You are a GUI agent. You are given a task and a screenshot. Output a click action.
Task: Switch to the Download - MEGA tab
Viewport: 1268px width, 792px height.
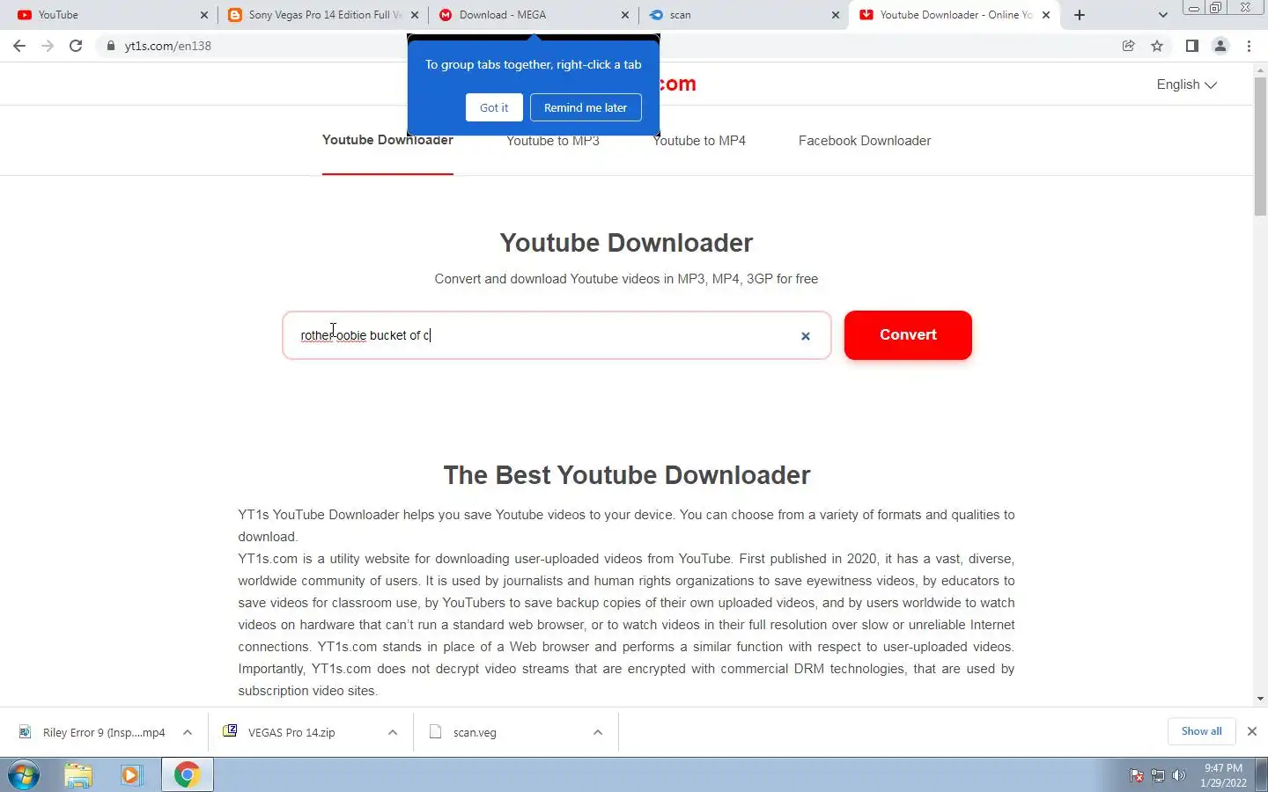pos(531,15)
